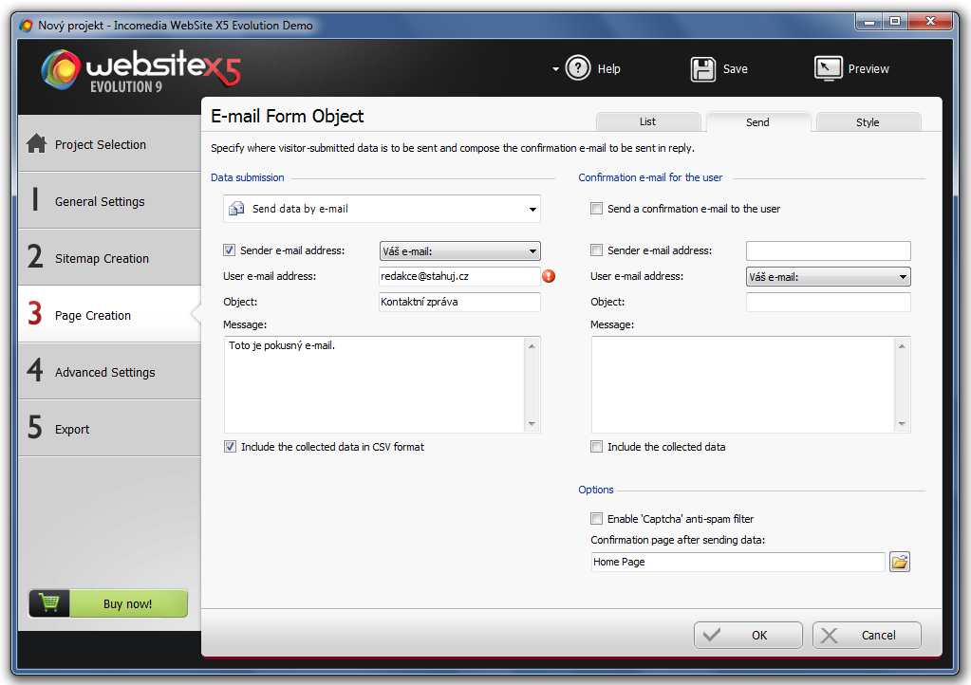Check Include the collected data for confirmation
Viewport: 971px width, 685px height.
(x=596, y=446)
